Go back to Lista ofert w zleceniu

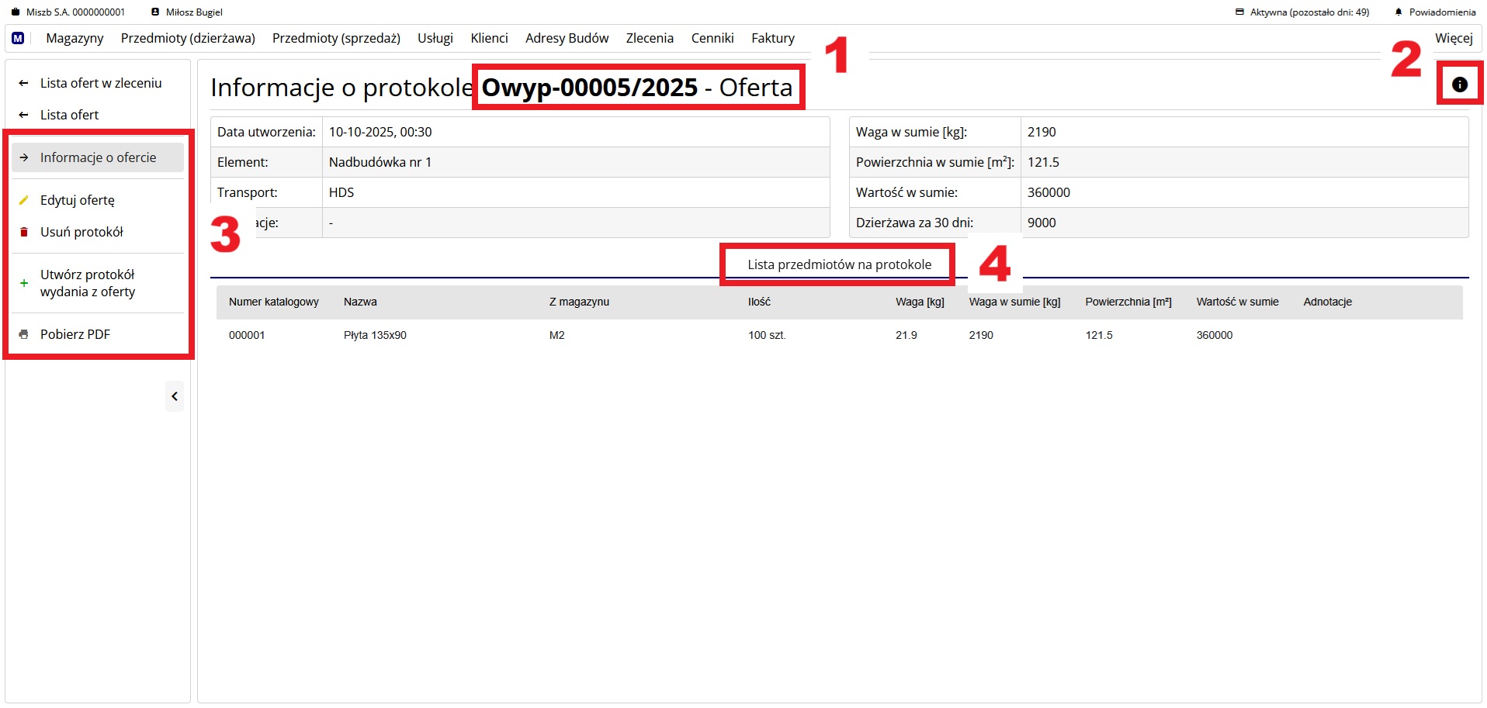(100, 83)
